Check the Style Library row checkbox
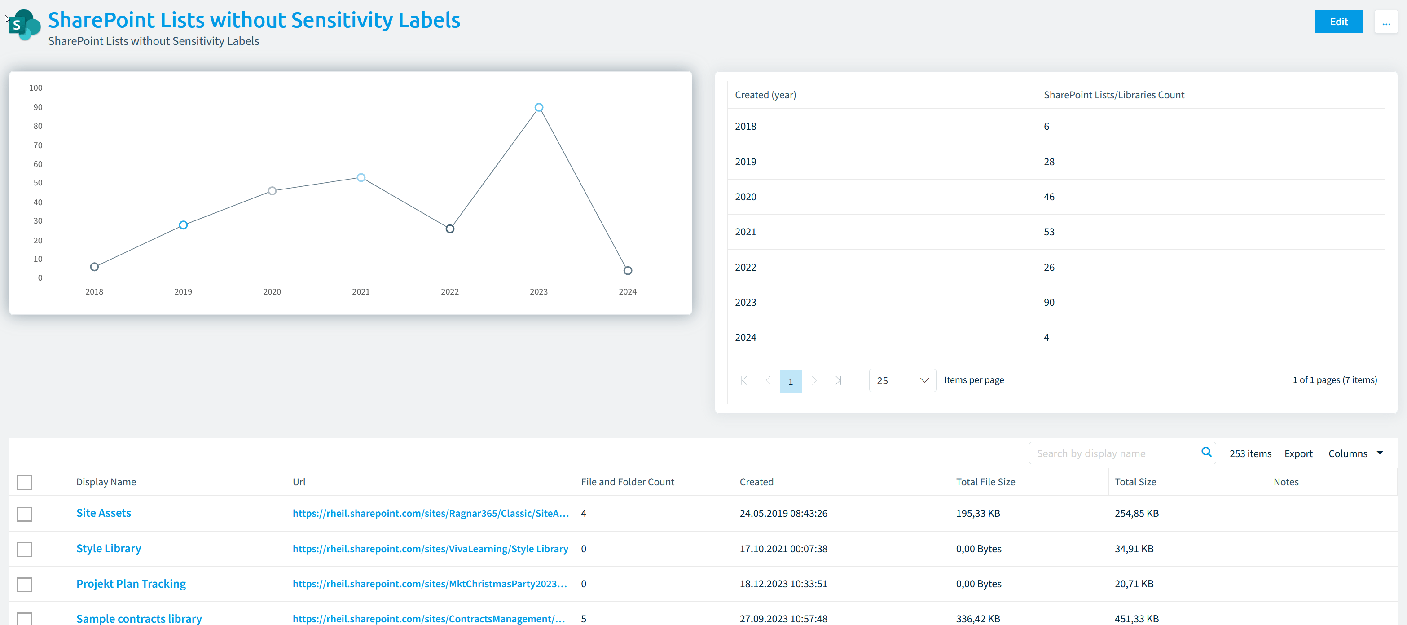This screenshot has height=625, width=1407. (25, 549)
